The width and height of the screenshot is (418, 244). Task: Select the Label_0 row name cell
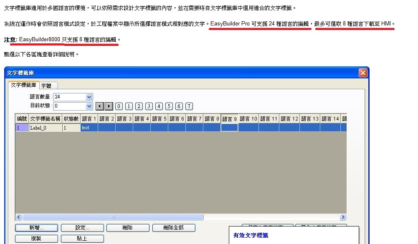[45, 128]
